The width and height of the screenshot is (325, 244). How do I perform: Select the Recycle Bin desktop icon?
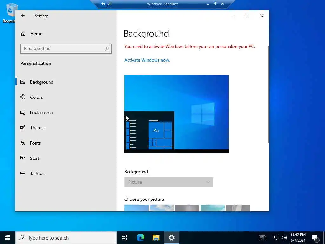pos(9,13)
